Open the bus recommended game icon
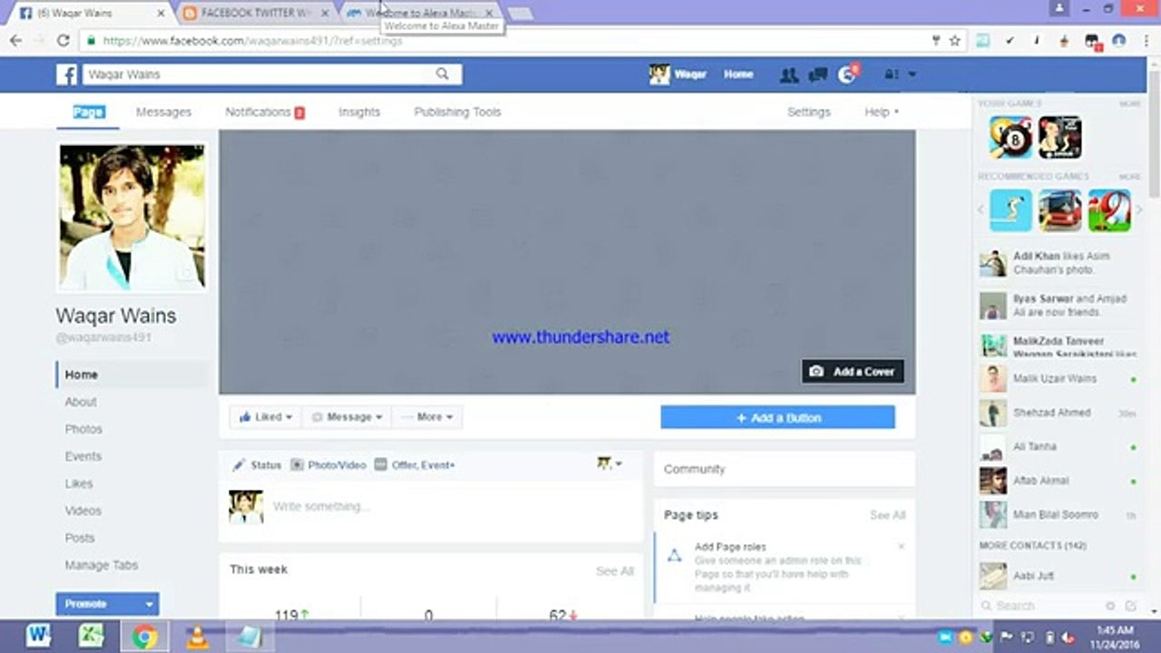 tap(1059, 210)
